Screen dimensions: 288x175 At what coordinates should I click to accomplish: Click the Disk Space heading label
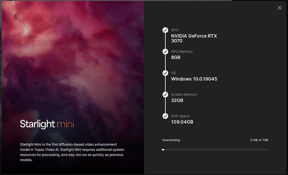tap(180, 116)
